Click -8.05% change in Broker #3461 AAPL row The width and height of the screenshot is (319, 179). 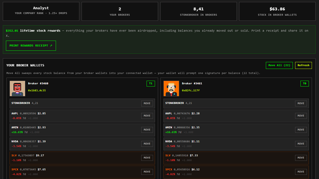tap(171, 118)
